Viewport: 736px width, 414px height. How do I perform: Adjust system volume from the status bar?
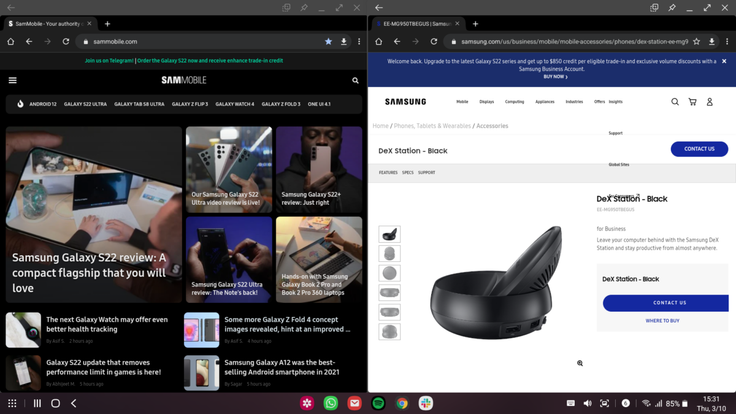pos(587,403)
